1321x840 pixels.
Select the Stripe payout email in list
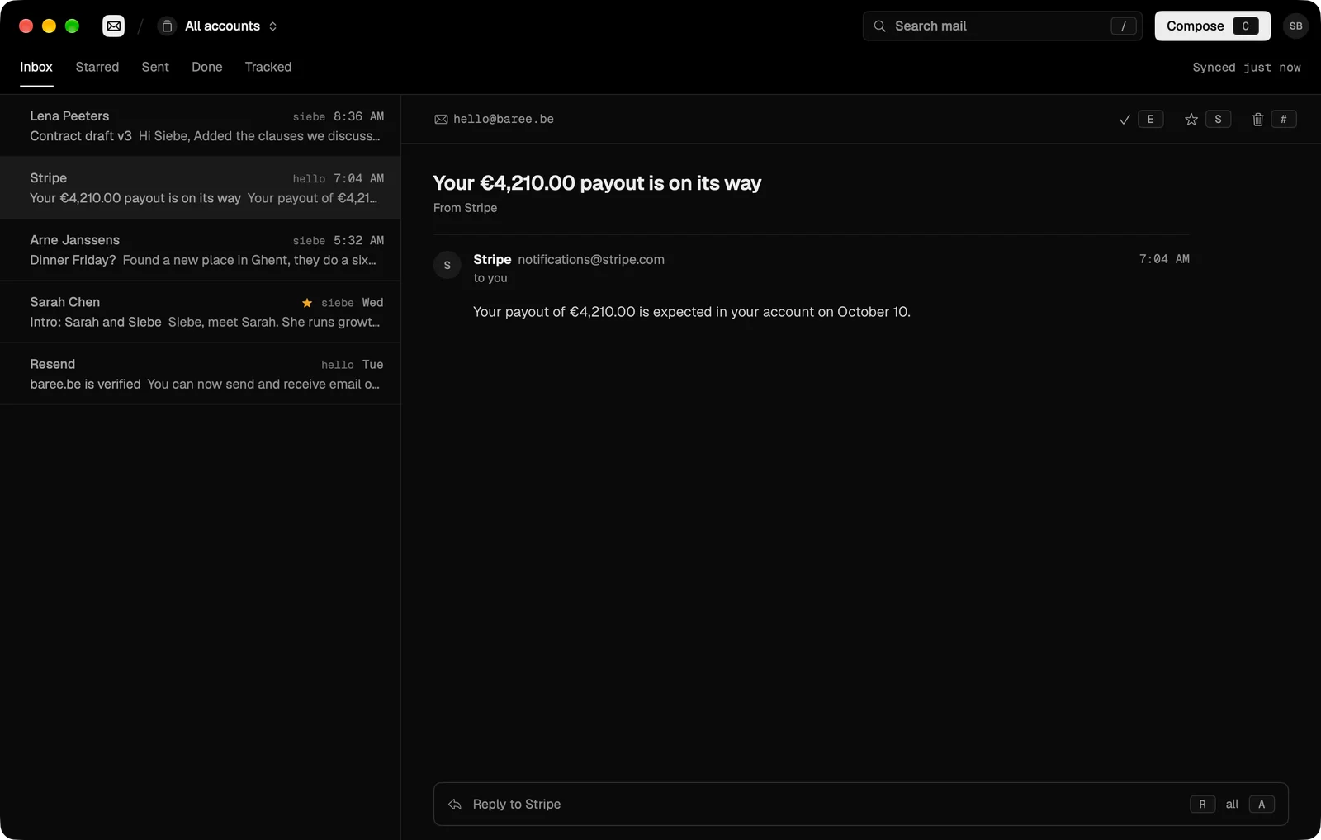[201, 188]
